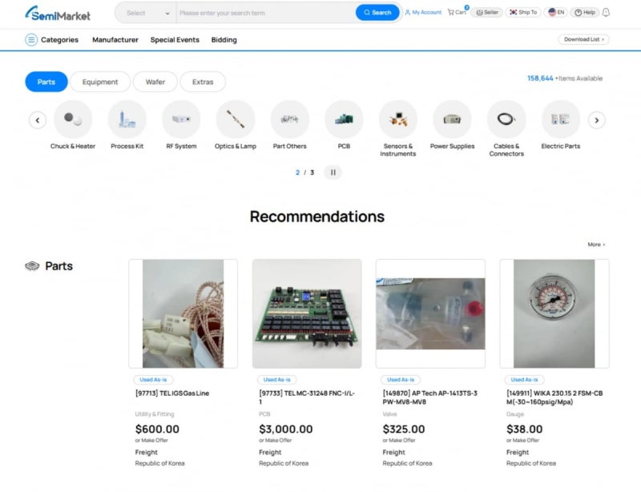This screenshot has width=641, height=492.
Task: Switch to the Wafer tab
Action: tap(155, 82)
